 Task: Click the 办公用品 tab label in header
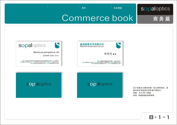118,8
